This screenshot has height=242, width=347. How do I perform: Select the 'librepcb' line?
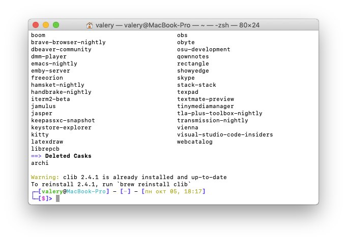point(45,149)
